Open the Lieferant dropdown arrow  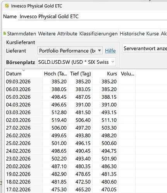point(100,51)
